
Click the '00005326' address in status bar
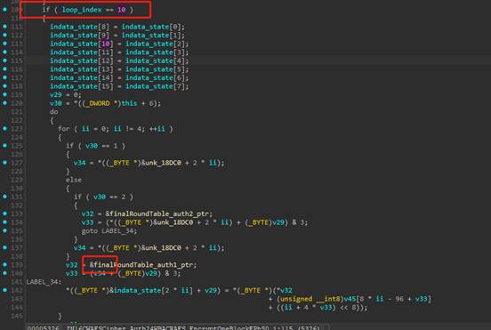(x=44, y=328)
